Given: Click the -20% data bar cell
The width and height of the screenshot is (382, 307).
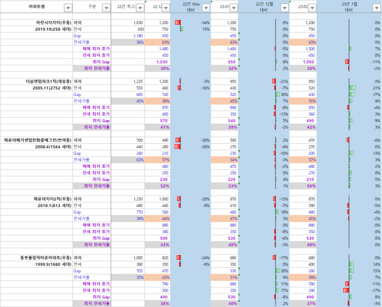Looking at the screenshot, I should pos(191,199).
